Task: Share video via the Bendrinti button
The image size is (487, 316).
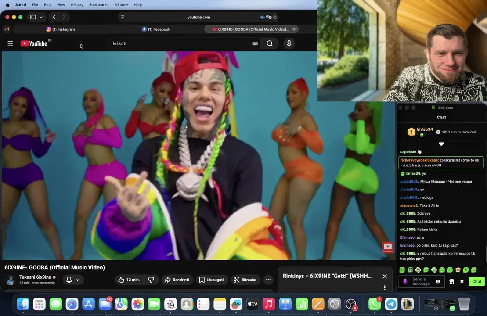Action: pos(177,280)
